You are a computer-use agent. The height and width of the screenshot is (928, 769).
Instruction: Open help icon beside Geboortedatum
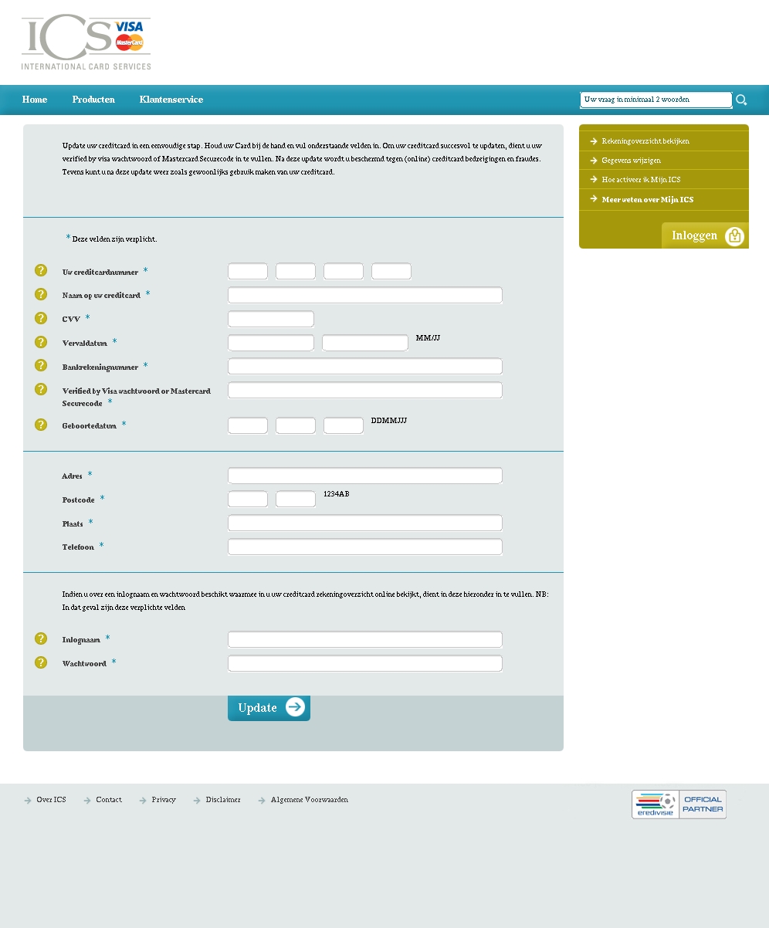pyautogui.click(x=41, y=425)
